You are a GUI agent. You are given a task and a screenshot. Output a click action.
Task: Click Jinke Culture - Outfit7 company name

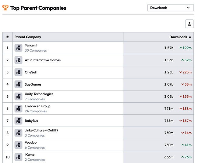coord(41,131)
